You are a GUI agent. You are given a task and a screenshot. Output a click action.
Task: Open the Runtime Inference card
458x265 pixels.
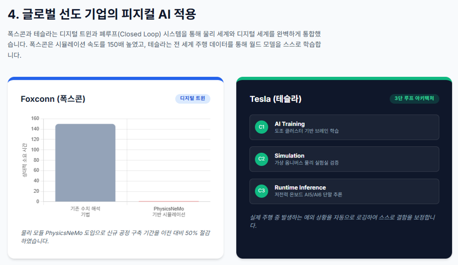point(344,191)
